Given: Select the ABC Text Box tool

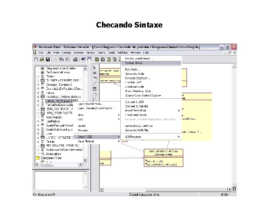Looking at the screenshot, I should [x=95, y=73].
